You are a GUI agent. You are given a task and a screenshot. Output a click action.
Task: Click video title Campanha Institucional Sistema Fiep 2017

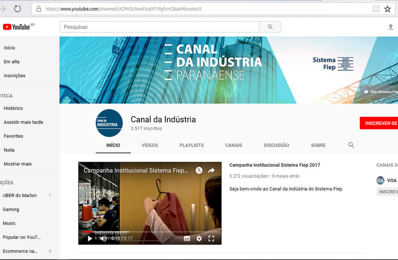pos(275,165)
